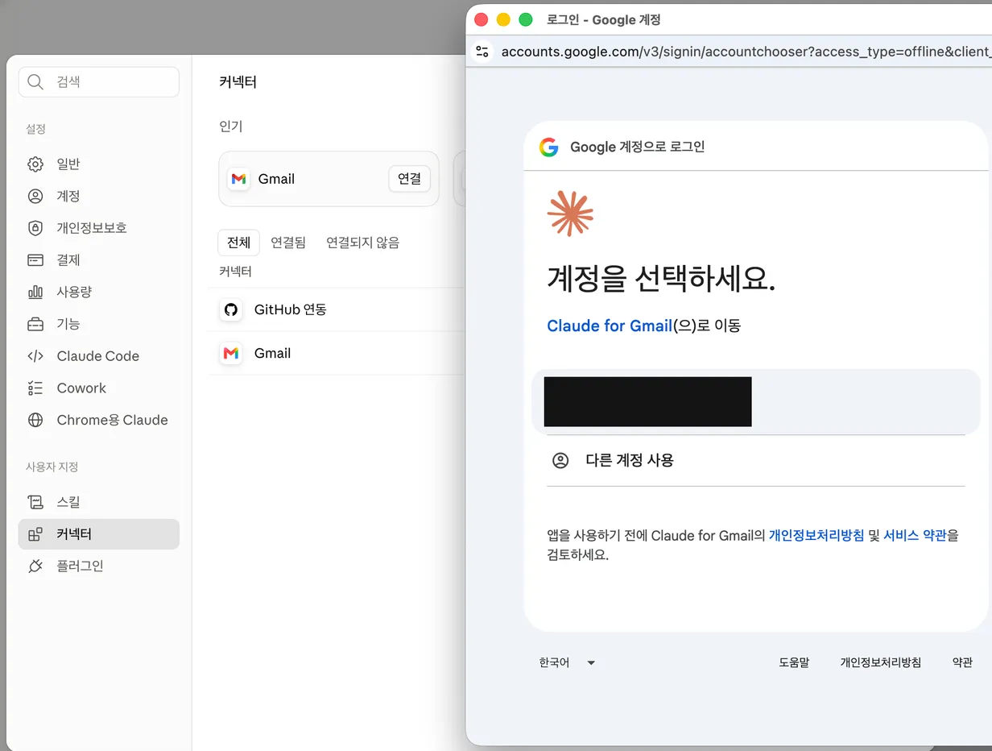
Task: Click the Billing (결제) card icon
Action: [35, 260]
